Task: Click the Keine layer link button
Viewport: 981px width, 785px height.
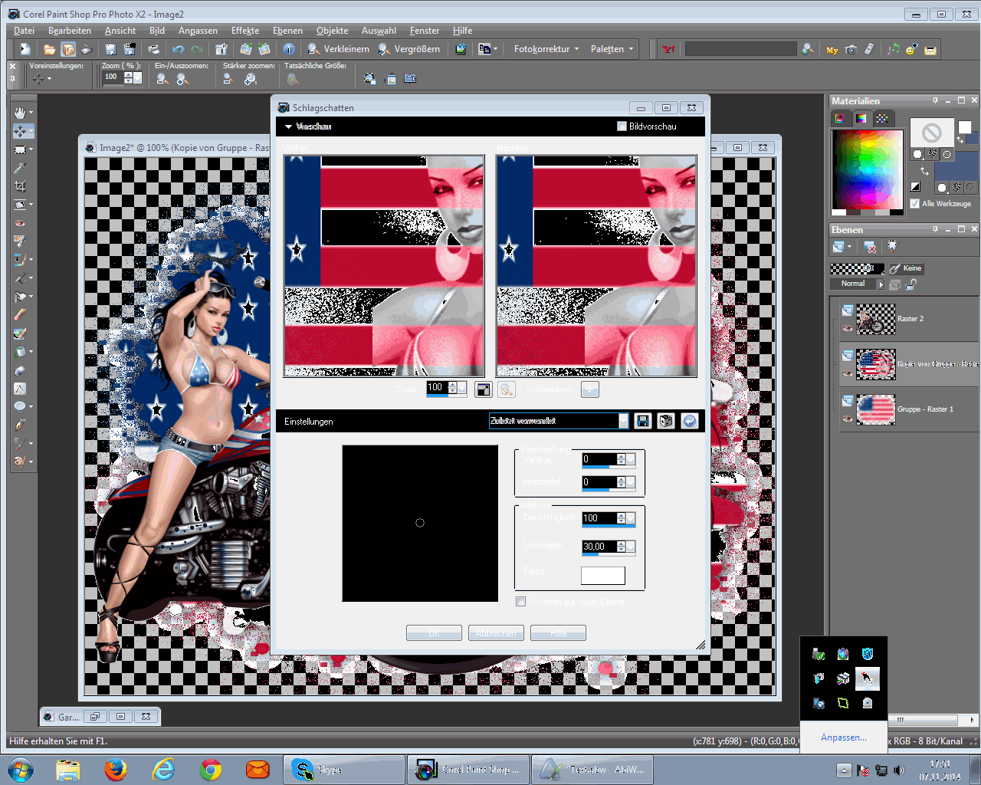Action: 906,268
